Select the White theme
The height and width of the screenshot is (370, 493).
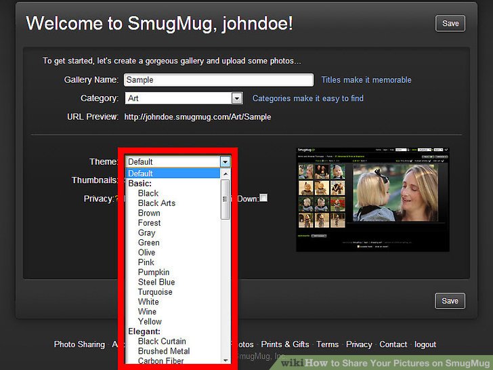point(148,302)
